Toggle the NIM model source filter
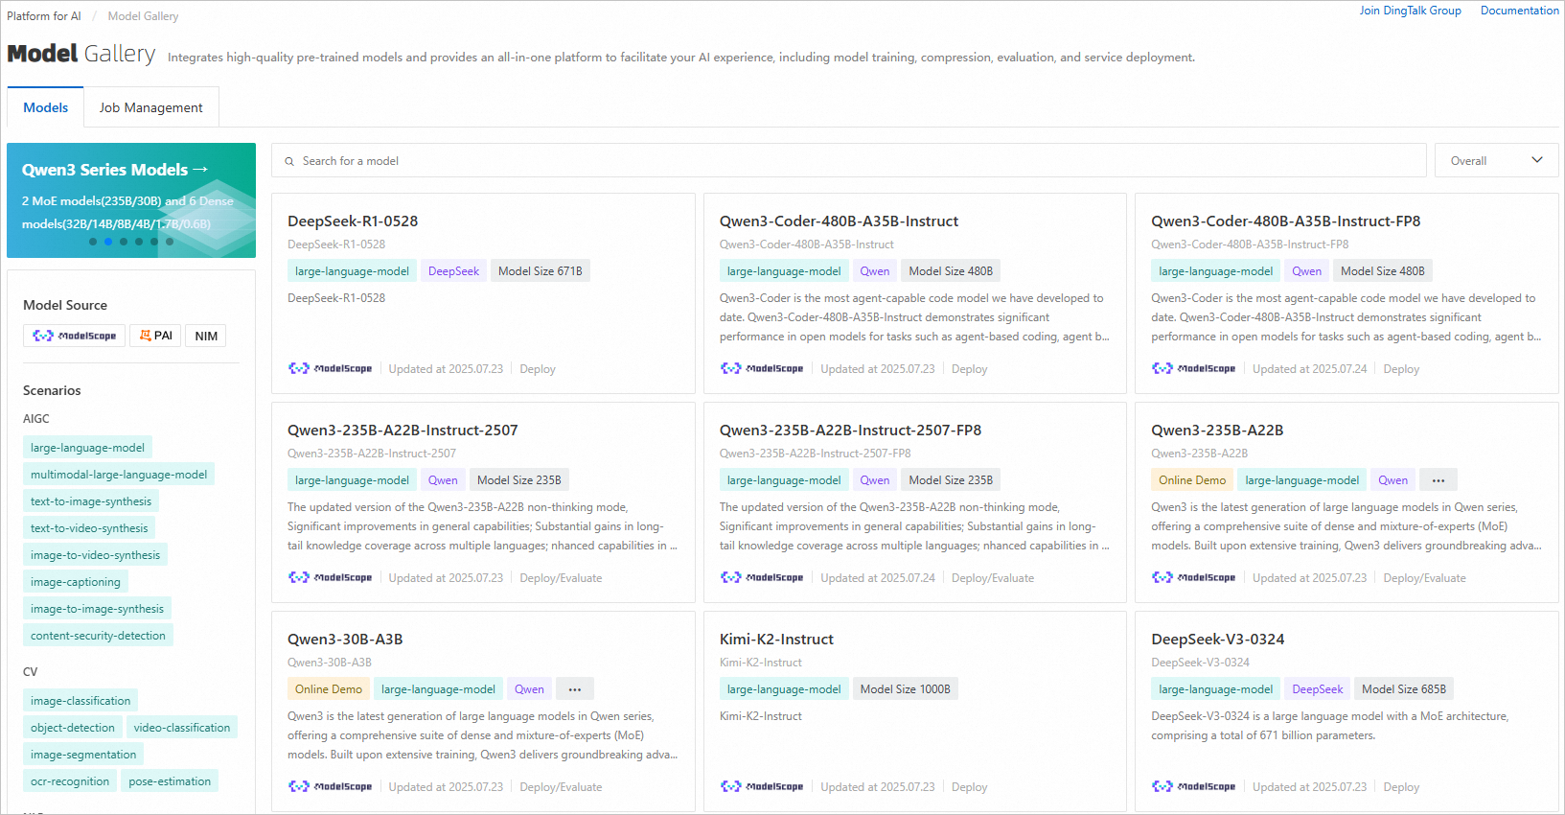The image size is (1565, 815). point(206,336)
